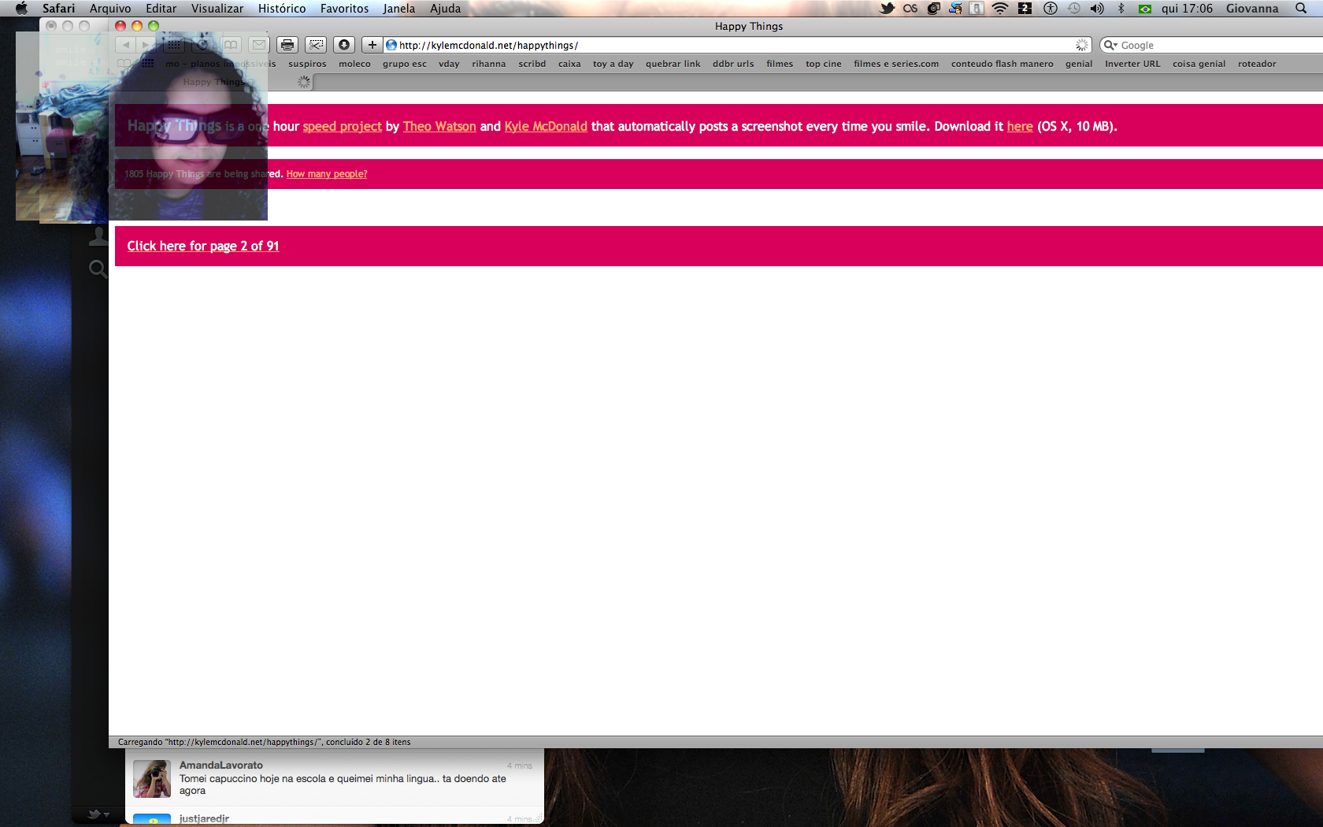Click the 'here' download link
This screenshot has height=827, width=1323.
1020,126
